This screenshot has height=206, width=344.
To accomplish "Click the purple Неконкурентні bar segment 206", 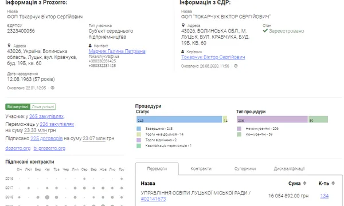I will [272, 120].
